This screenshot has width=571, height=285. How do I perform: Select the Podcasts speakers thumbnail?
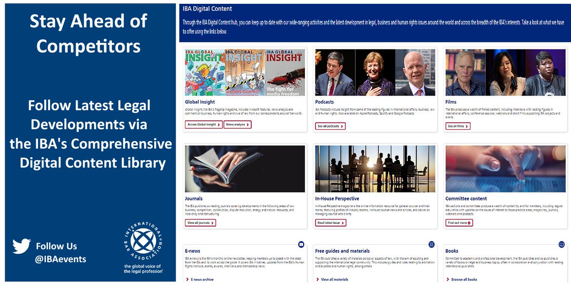coord(375,73)
